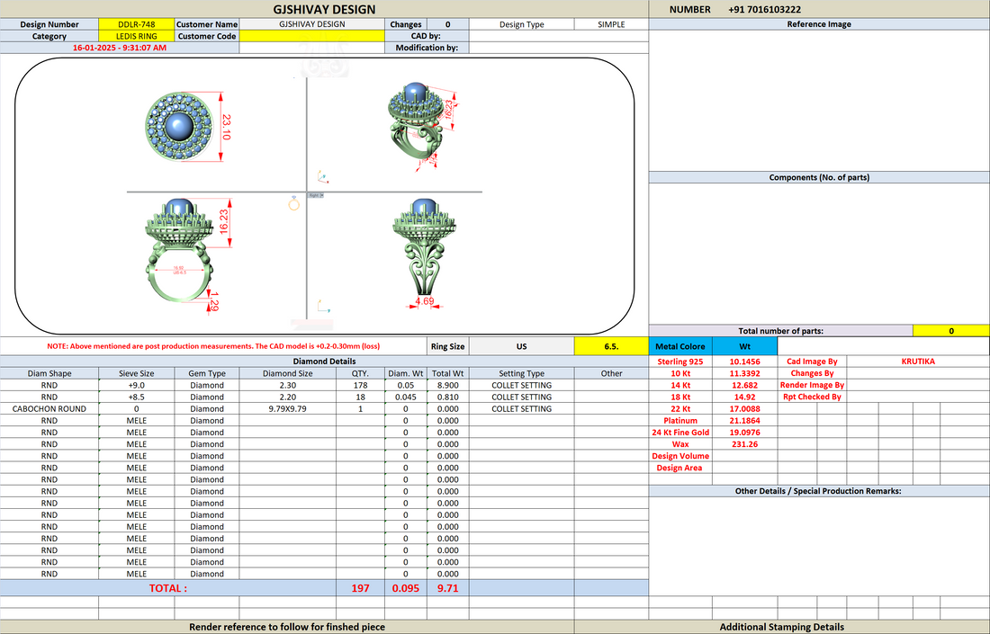Viewport: 990px width, 634px height.
Task: Click the empty yellow Customer Code field
Action: tap(312, 36)
